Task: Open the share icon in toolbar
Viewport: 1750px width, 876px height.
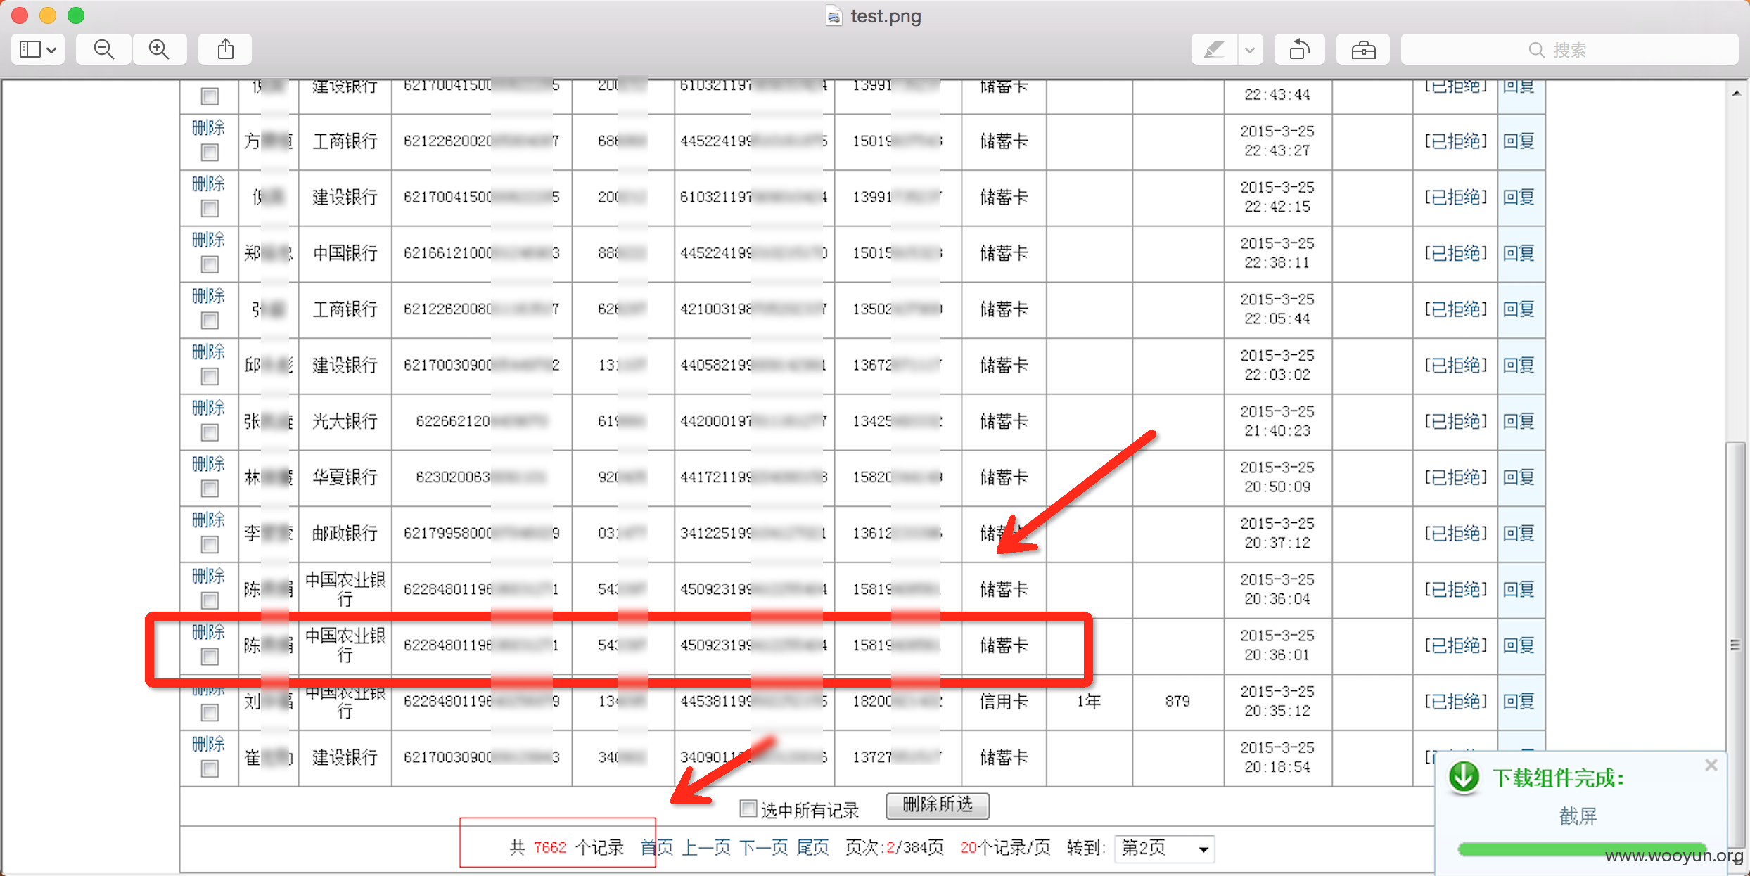Action: (x=225, y=49)
